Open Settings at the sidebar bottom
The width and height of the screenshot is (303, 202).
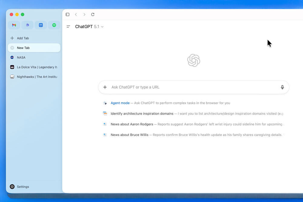pos(23,187)
